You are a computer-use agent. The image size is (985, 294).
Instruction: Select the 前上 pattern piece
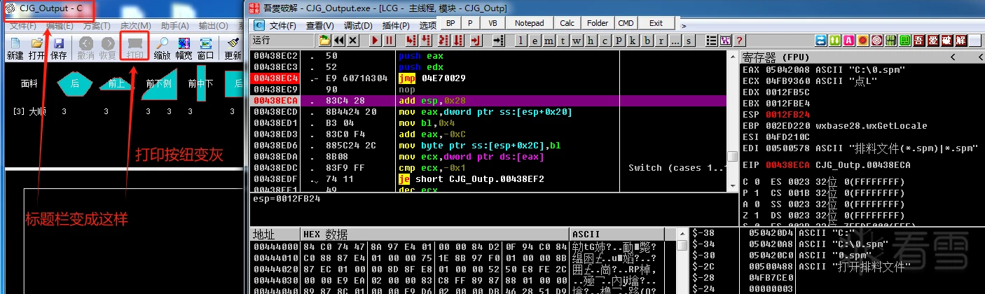117,83
